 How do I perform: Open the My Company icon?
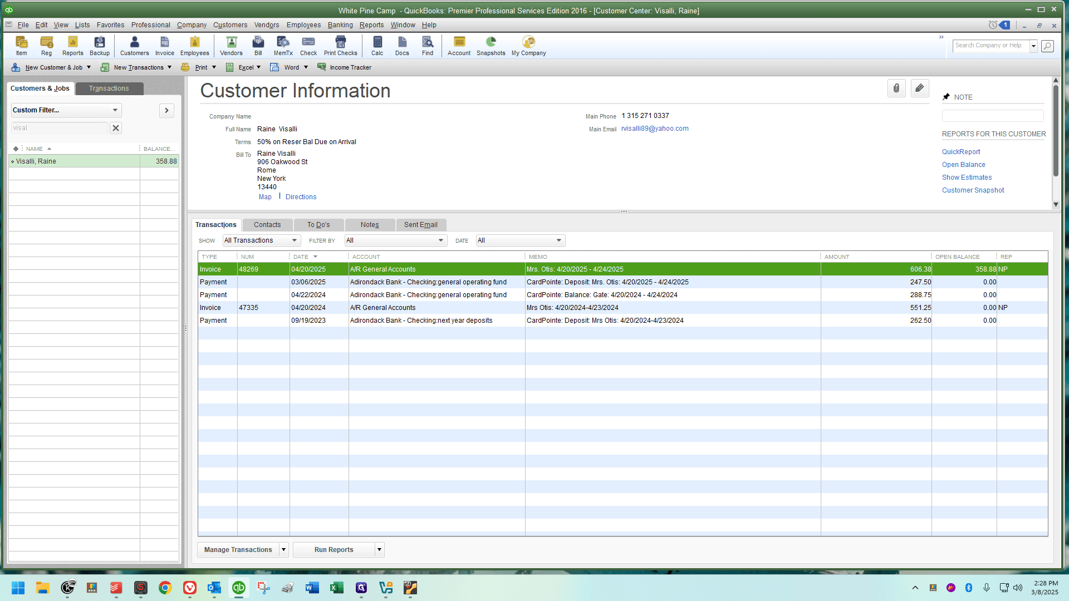pos(528,46)
